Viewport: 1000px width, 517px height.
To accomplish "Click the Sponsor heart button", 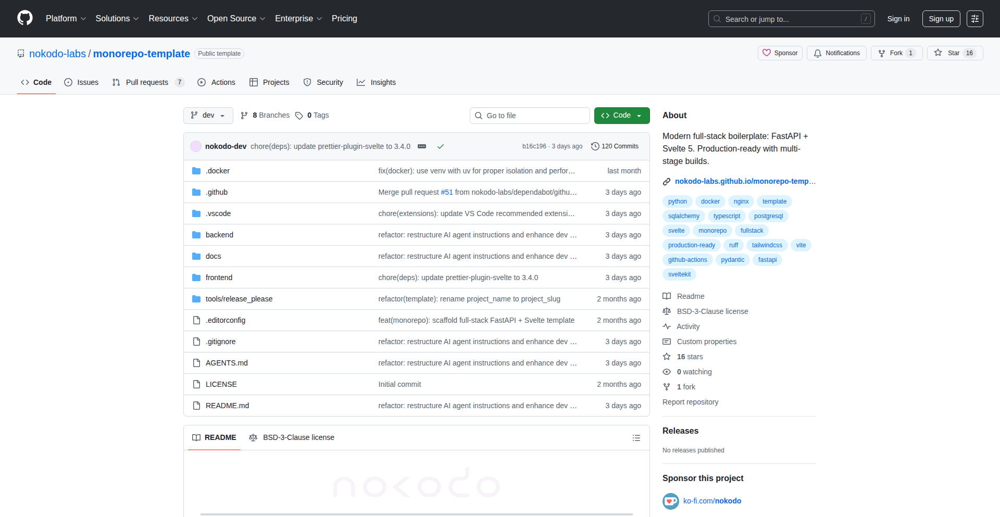I will pyautogui.click(x=780, y=53).
